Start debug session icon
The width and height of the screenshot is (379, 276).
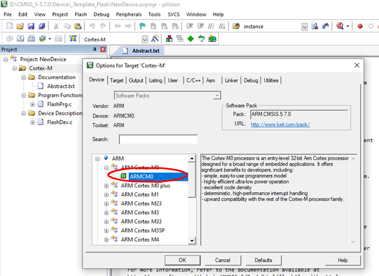pyautogui.click(x=340, y=26)
